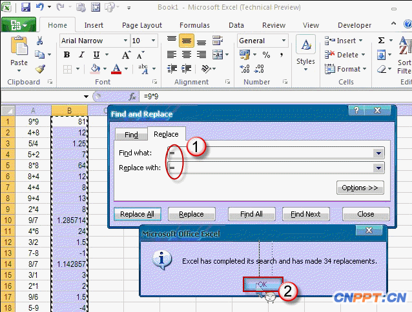Screen dimensions: 412x312
Task: Increase Decimal places
Action: point(245,69)
